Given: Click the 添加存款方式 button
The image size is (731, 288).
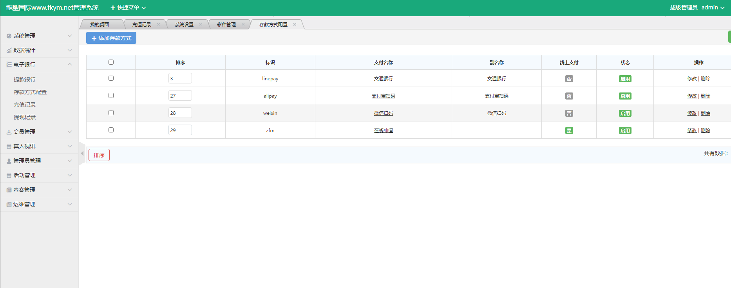Looking at the screenshot, I should [111, 38].
